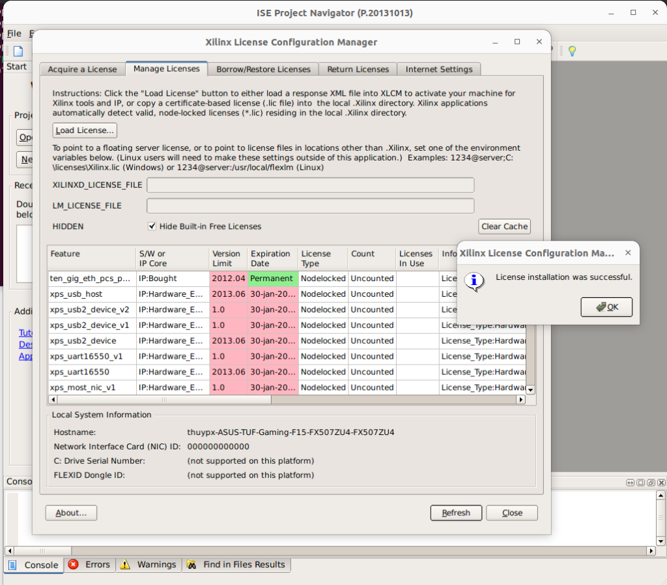Click the green Permanent expiration cell

click(273, 278)
